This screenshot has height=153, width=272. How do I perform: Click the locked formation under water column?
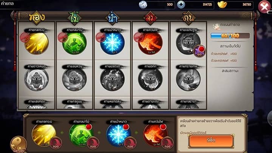113,80
